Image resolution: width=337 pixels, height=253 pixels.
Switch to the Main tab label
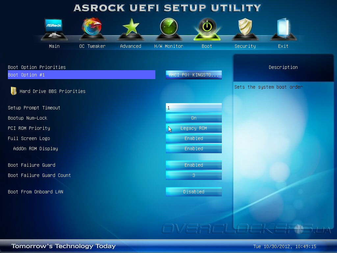pyautogui.click(x=54, y=46)
